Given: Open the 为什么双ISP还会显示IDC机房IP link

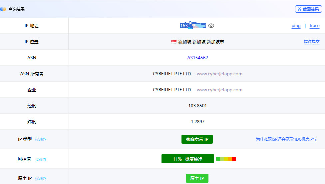Looking at the screenshot, I should [286, 139].
